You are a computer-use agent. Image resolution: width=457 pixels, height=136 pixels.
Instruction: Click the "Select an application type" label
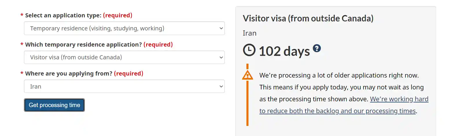(63, 15)
